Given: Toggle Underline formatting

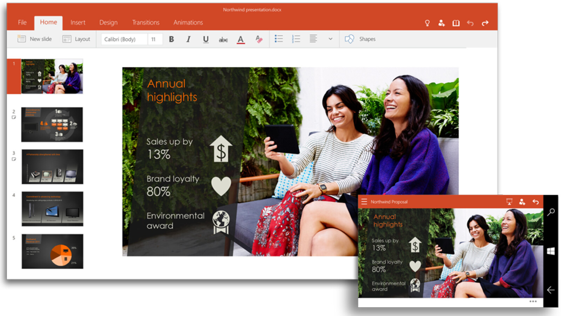Looking at the screenshot, I should pos(206,39).
